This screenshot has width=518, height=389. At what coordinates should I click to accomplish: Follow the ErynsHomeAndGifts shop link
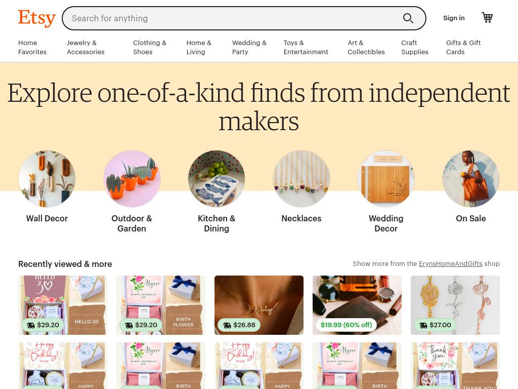tap(451, 263)
